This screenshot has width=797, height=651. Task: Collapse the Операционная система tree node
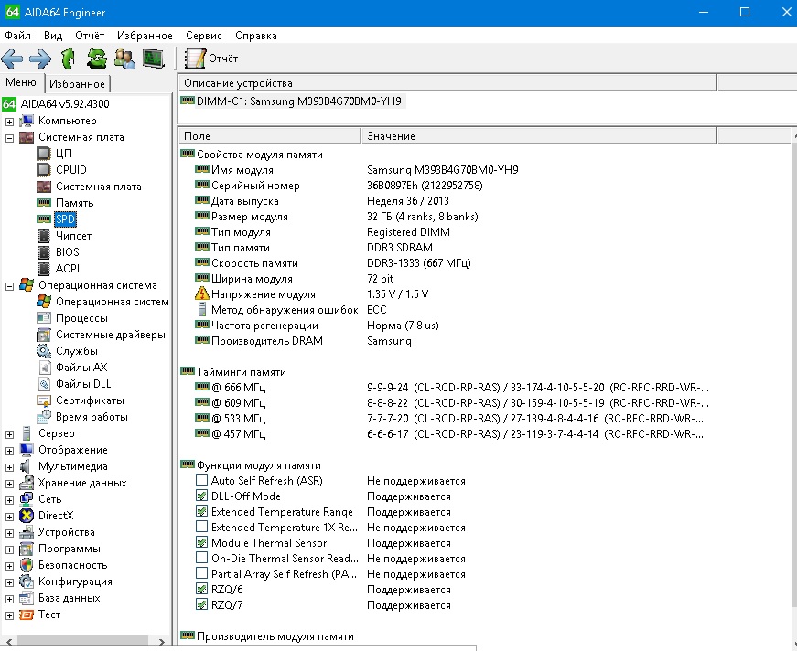click(9, 286)
